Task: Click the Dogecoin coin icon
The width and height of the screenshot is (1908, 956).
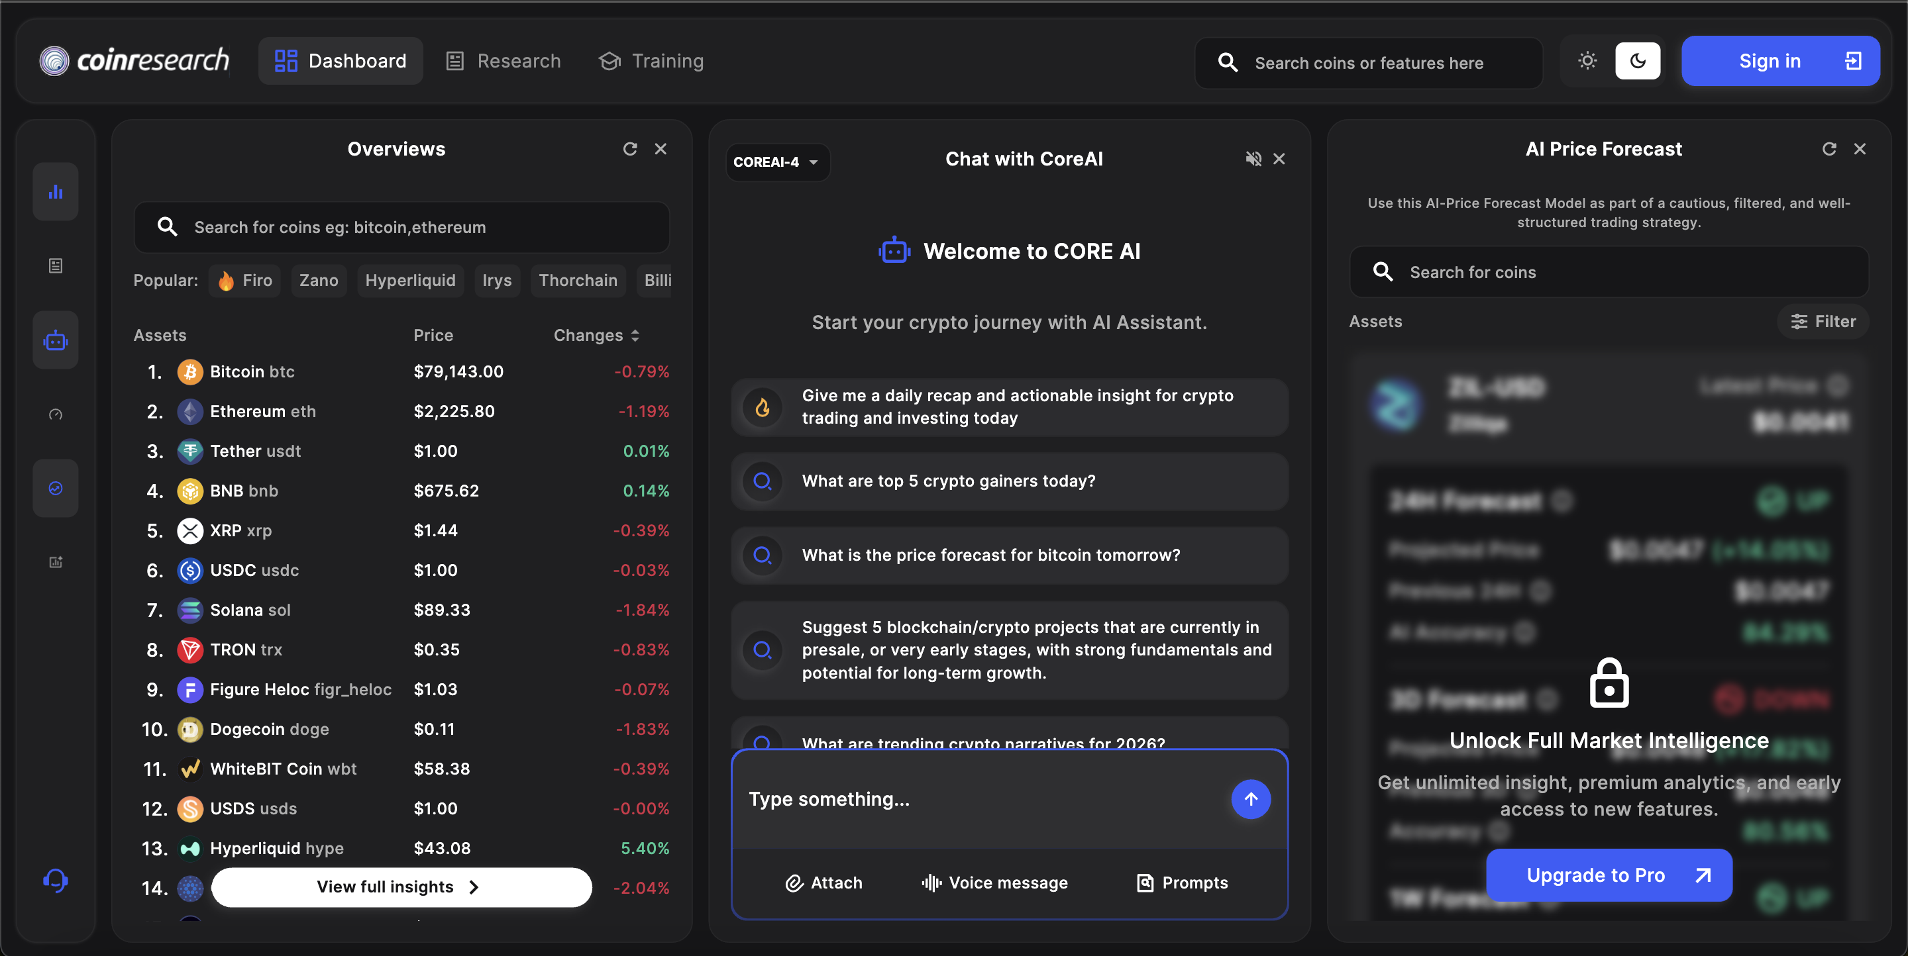Action: tap(190, 730)
